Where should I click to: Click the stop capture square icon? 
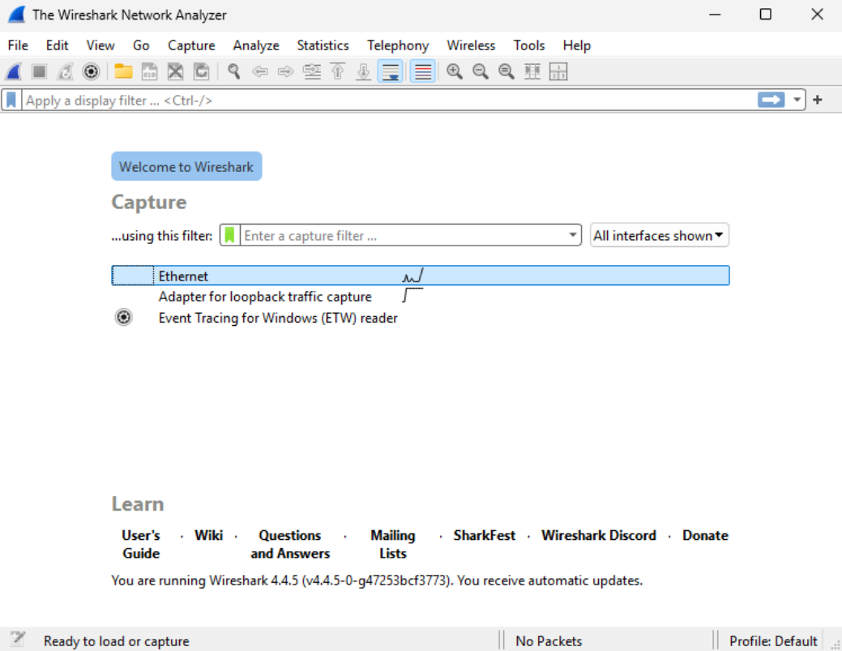(39, 71)
